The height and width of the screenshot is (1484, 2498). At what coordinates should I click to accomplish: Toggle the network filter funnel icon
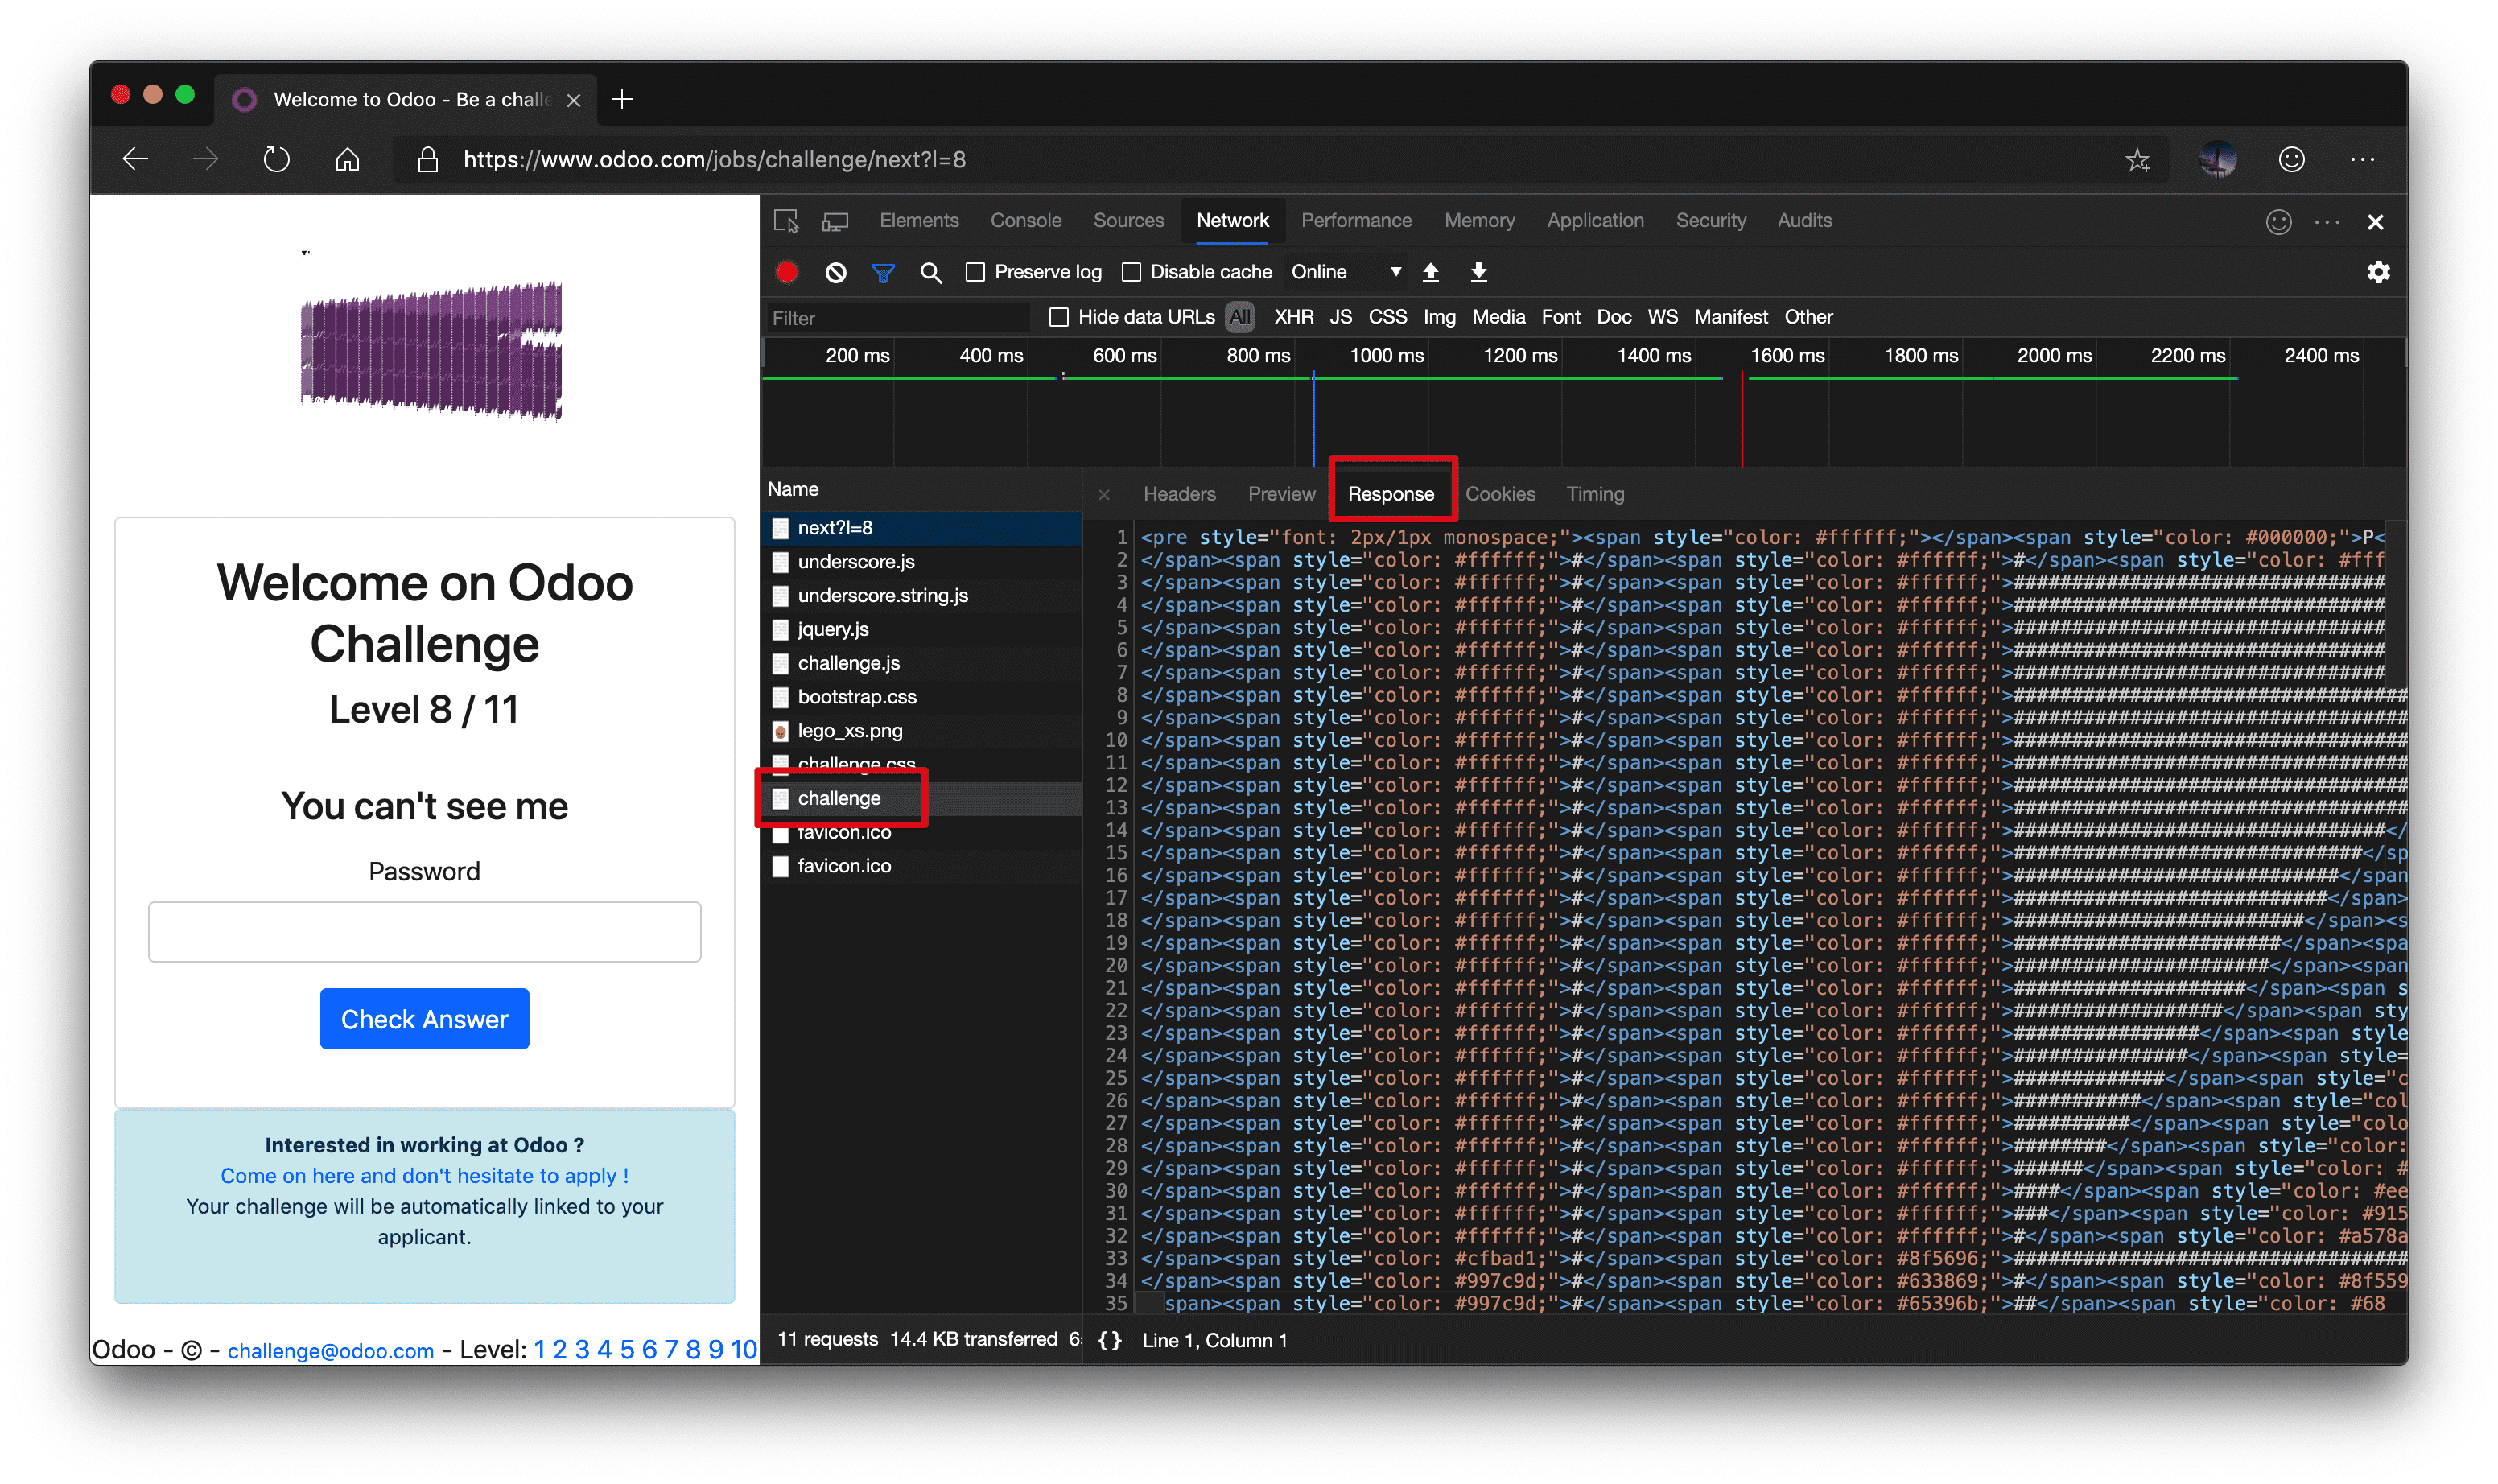click(x=883, y=273)
